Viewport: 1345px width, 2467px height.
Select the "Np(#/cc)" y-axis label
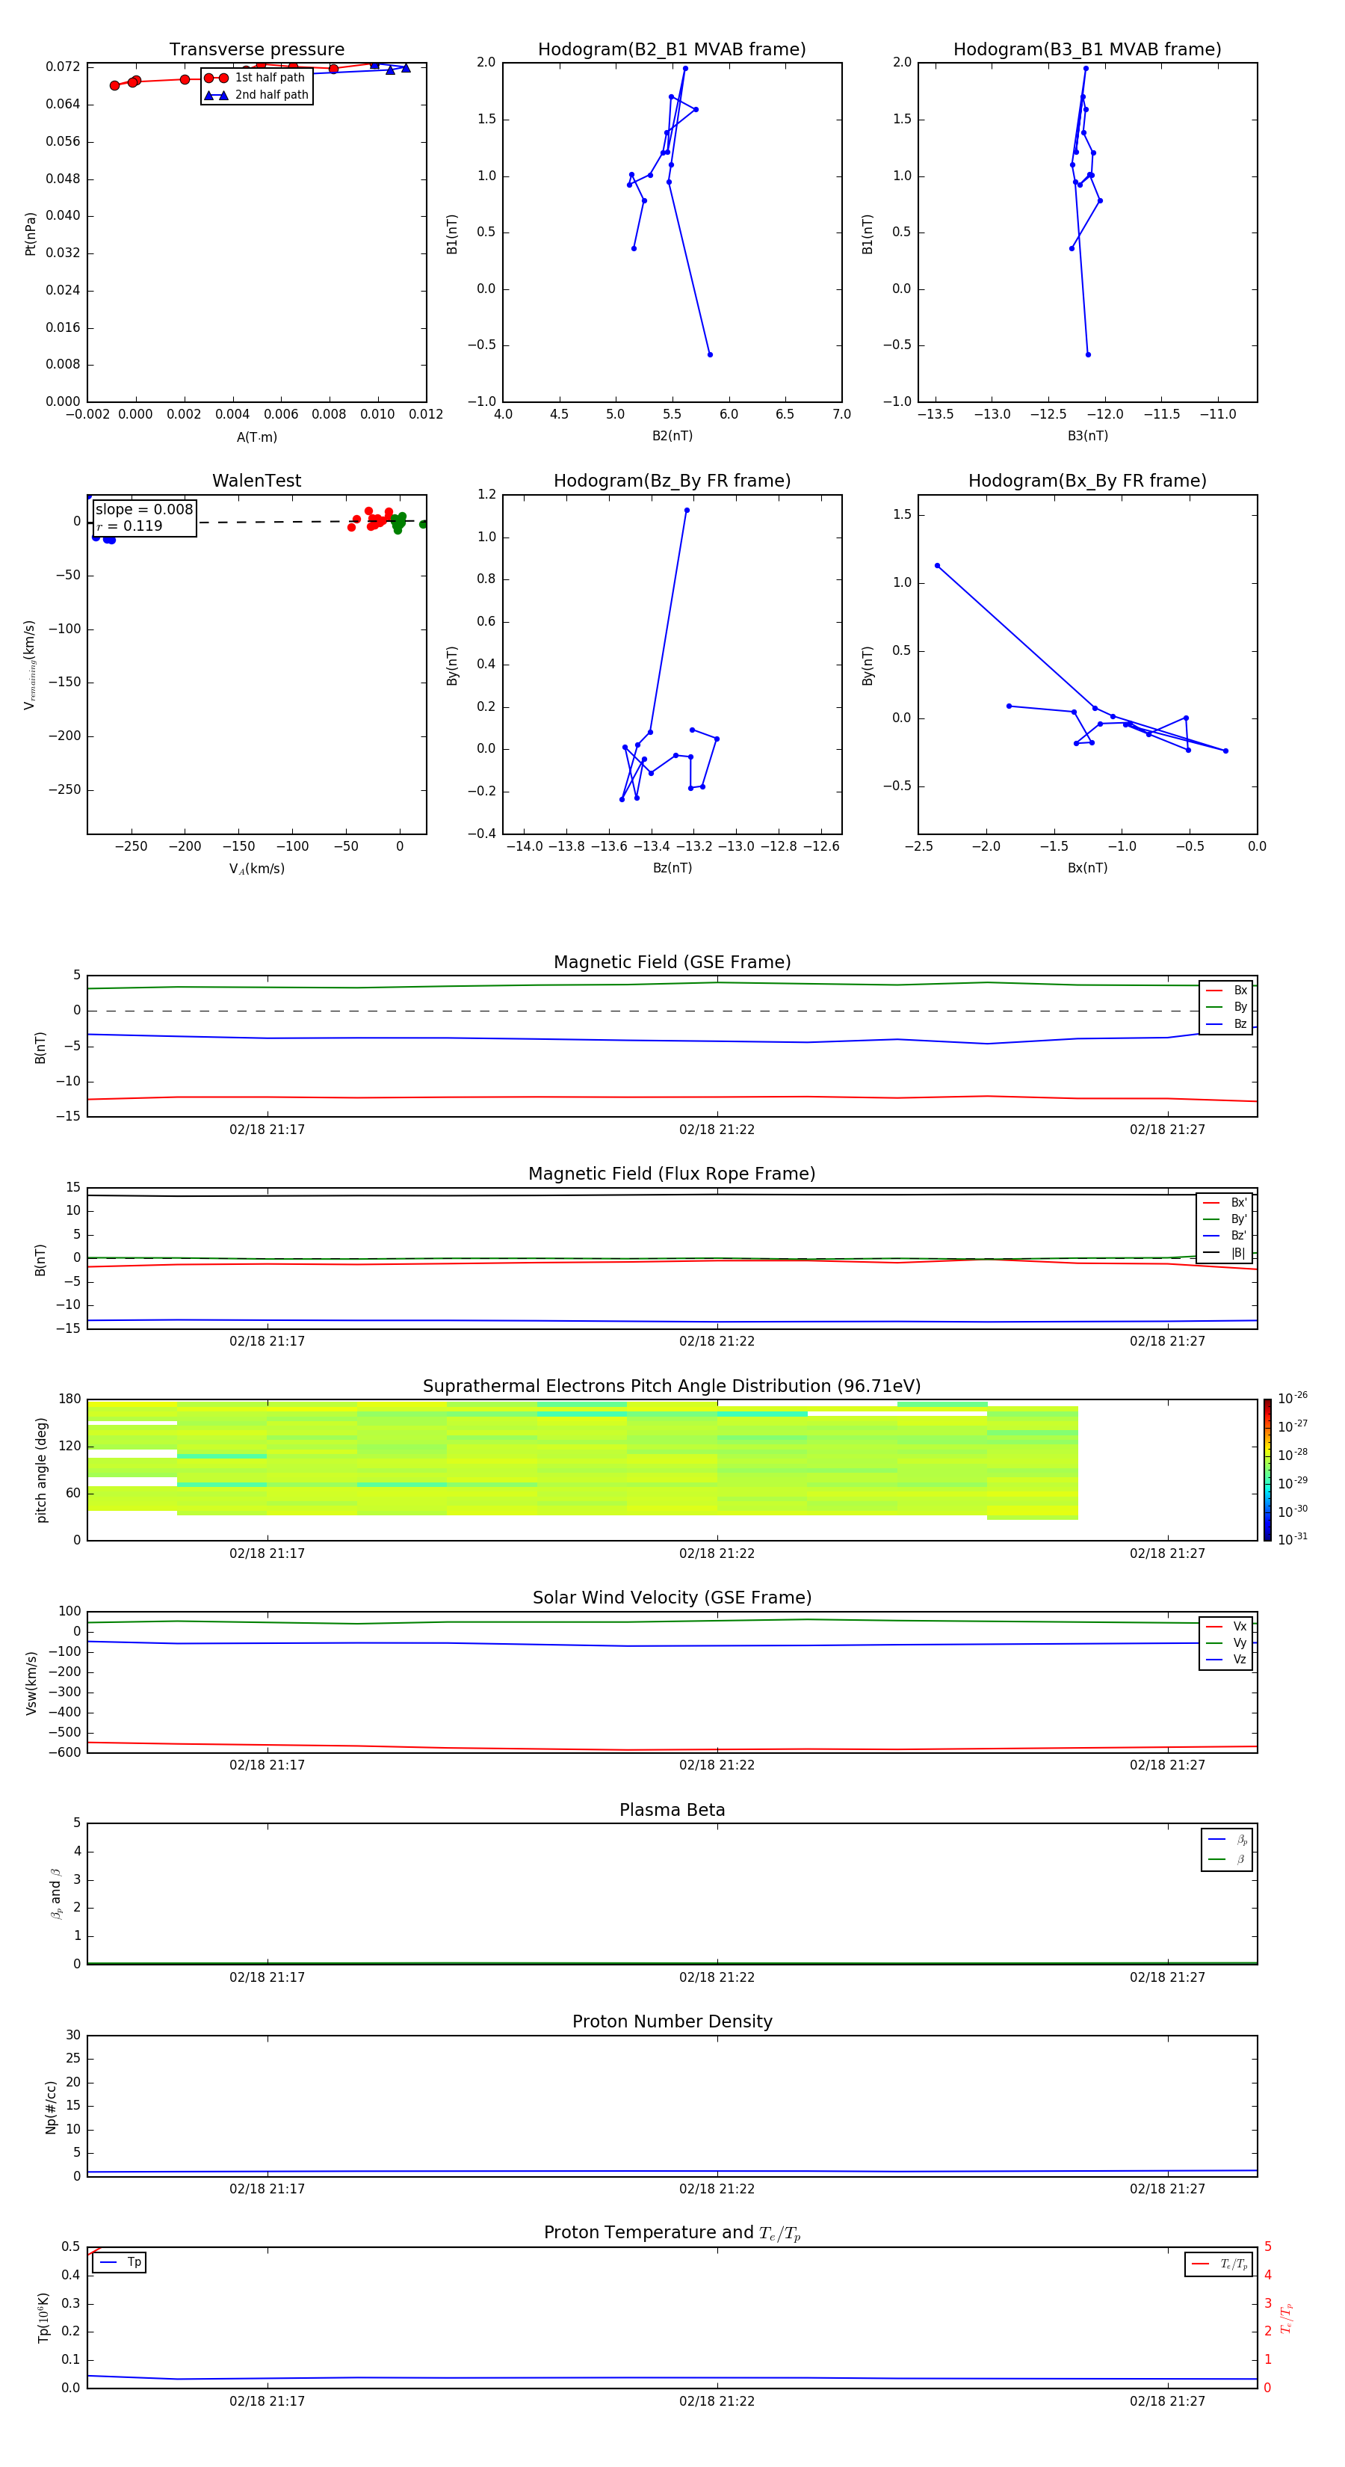[x=51, y=2107]
